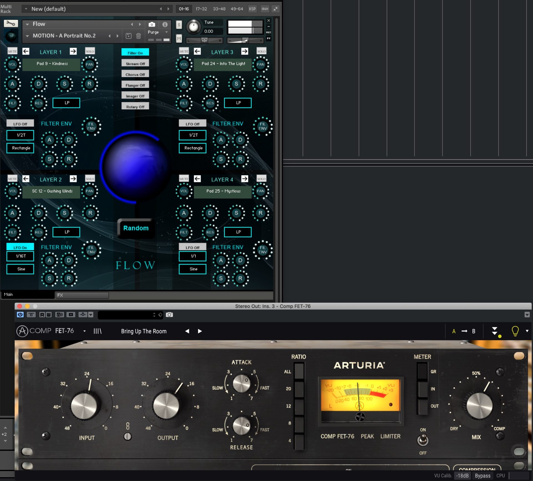This screenshot has width=533, height=481.
Task: Click the snapshot camera icon in Flow header
Action: click(152, 24)
